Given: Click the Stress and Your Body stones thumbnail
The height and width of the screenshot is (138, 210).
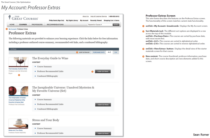Looking at the screenshot, I should [18, 124].
